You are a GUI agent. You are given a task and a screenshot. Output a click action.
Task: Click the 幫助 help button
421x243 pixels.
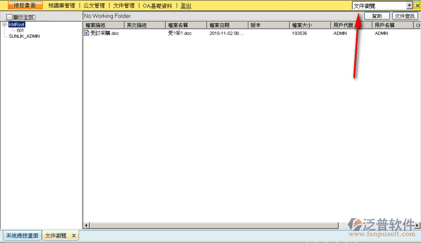(x=377, y=16)
